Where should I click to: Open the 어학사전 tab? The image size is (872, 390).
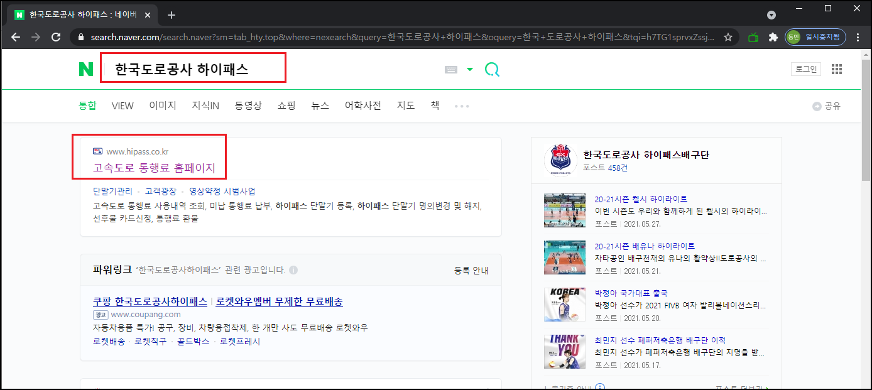click(363, 106)
